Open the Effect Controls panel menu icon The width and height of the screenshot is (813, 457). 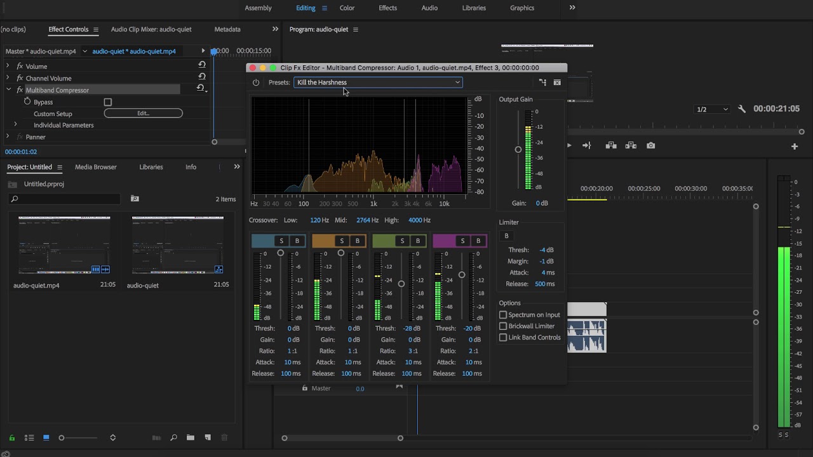(96, 29)
